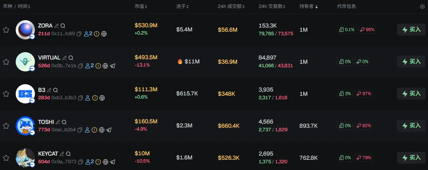The image size is (428, 170).
Task: Open the B3 token logo thumbnail
Action: click(25, 93)
